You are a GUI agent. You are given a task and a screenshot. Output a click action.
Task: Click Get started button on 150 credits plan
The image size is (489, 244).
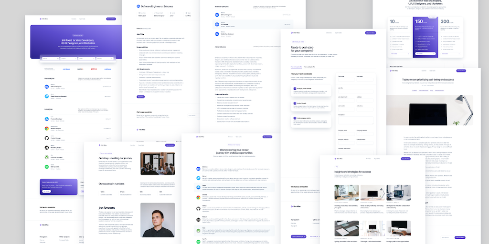click(x=425, y=53)
